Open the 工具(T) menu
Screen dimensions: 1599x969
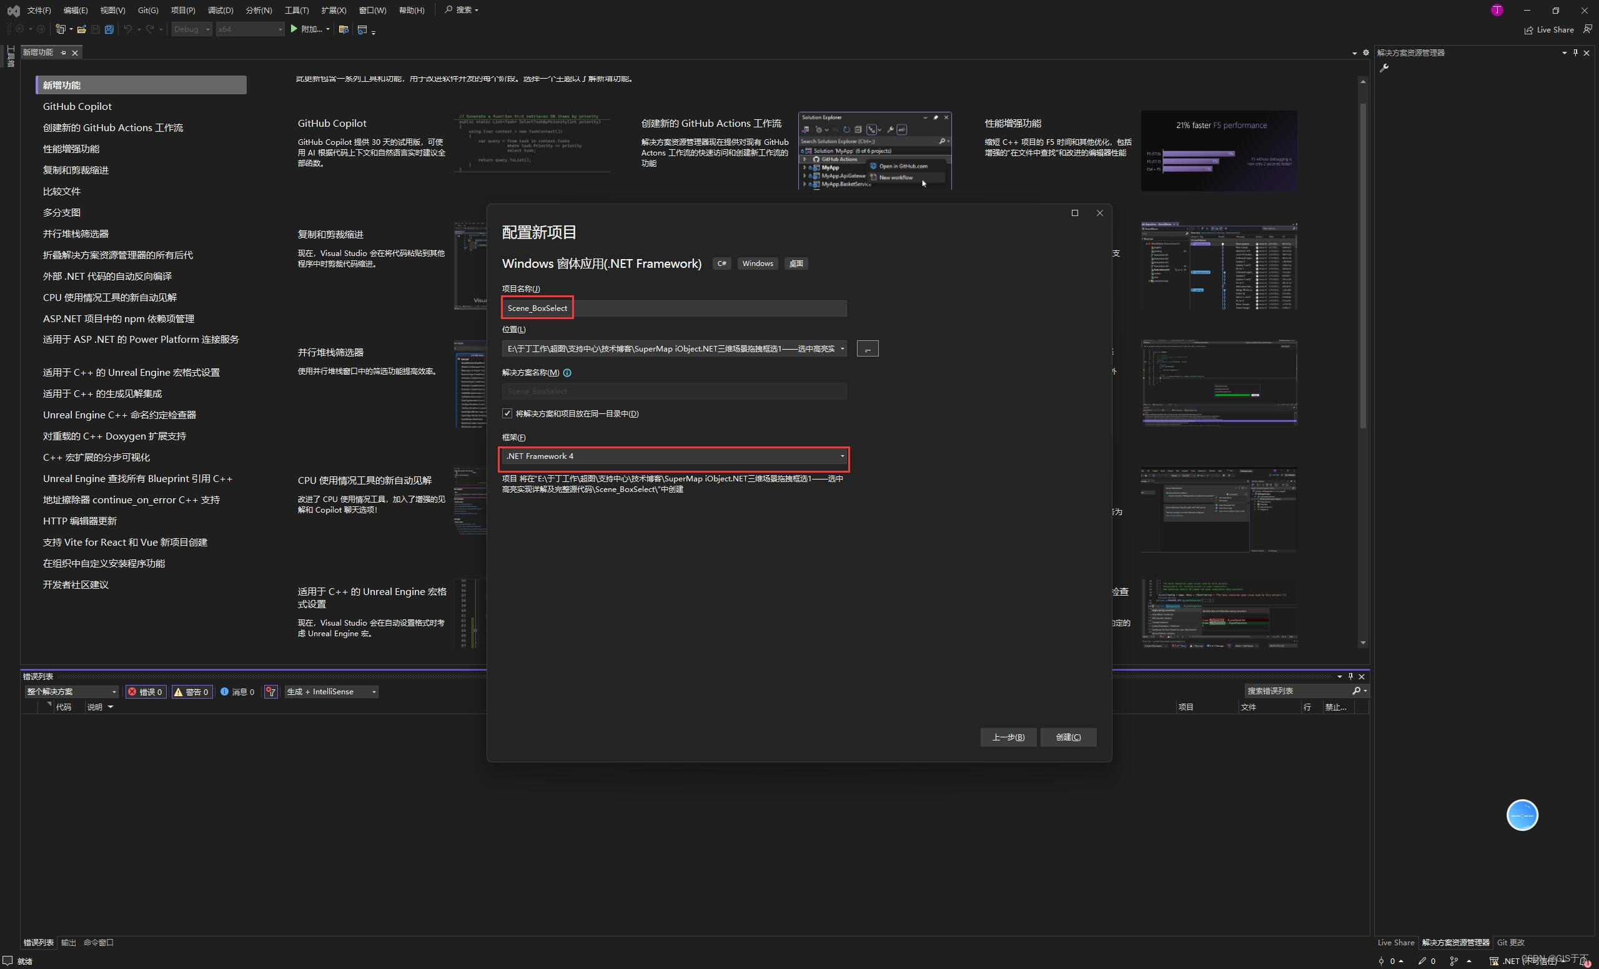click(297, 10)
